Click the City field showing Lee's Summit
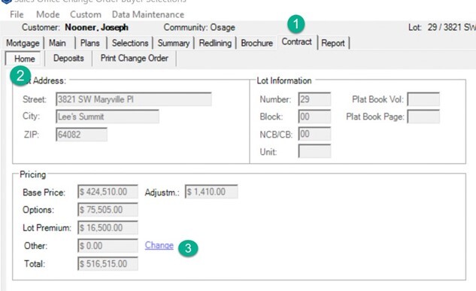This screenshot has height=291, width=476. point(108,117)
